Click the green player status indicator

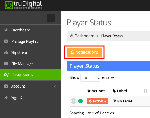[80, 101]
